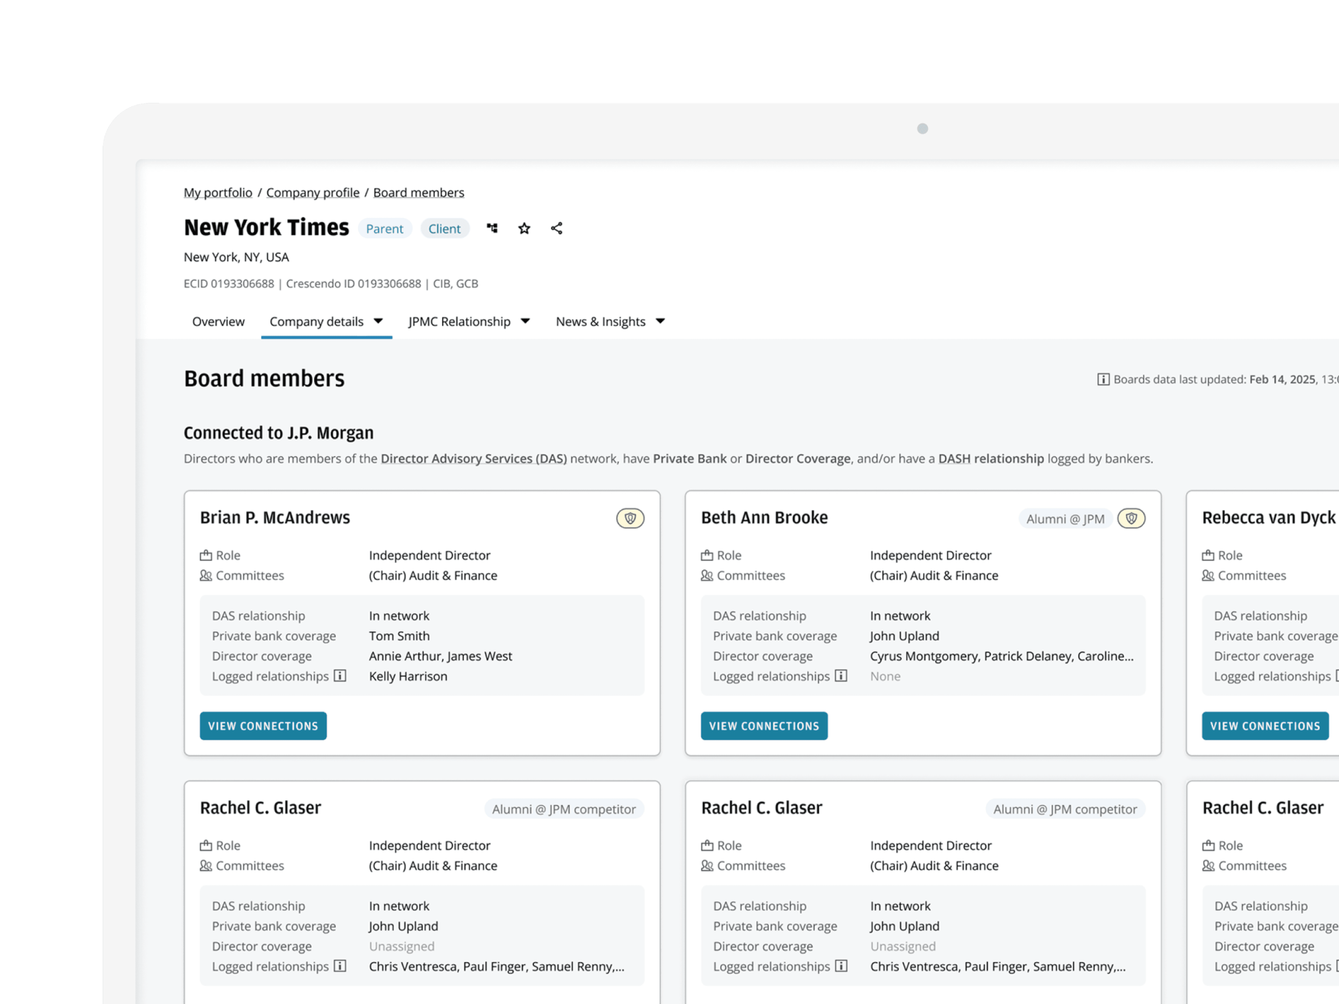
Task: Click Rebecca van Dyck name heading
Action: point(1269,518)
